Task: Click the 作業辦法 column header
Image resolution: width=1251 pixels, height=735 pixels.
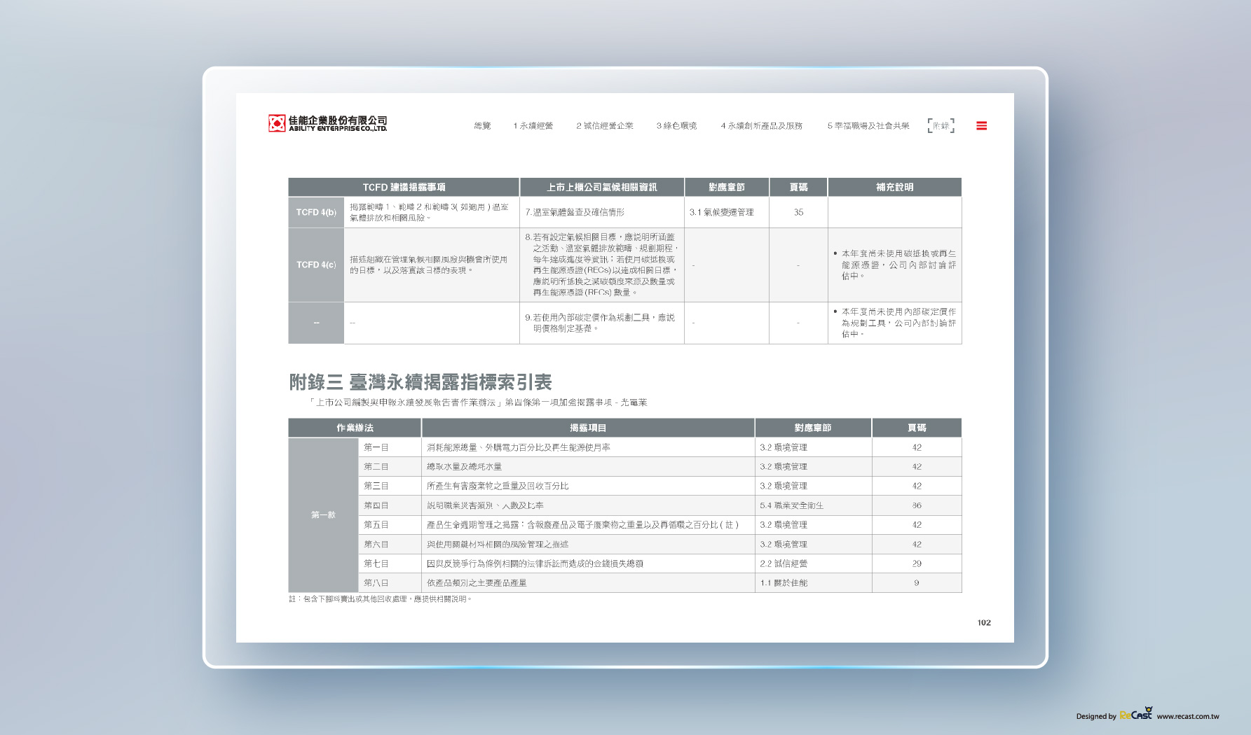Action: [x=355, y=428]
